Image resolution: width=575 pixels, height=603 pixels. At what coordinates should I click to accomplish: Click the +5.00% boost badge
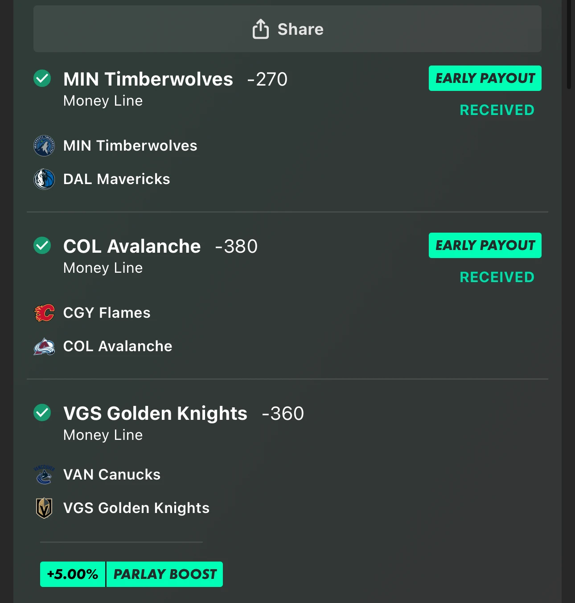click(73, 574)
